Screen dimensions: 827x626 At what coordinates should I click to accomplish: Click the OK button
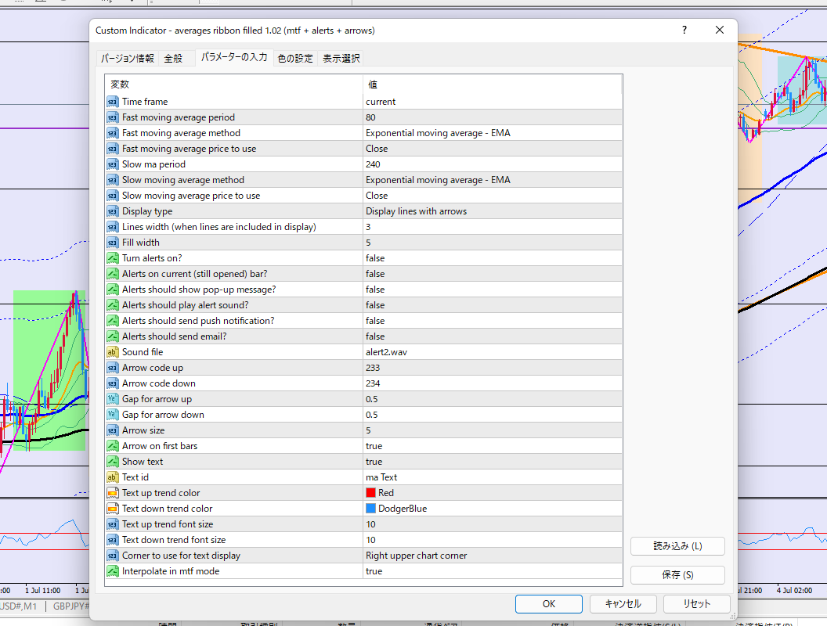(549, 604)
